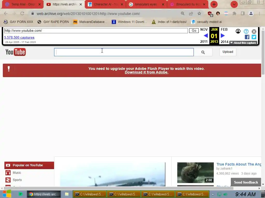
Task: Click the zoom magnifier icon in address bar
Action: pyautogui.click(x=182, y=13)
